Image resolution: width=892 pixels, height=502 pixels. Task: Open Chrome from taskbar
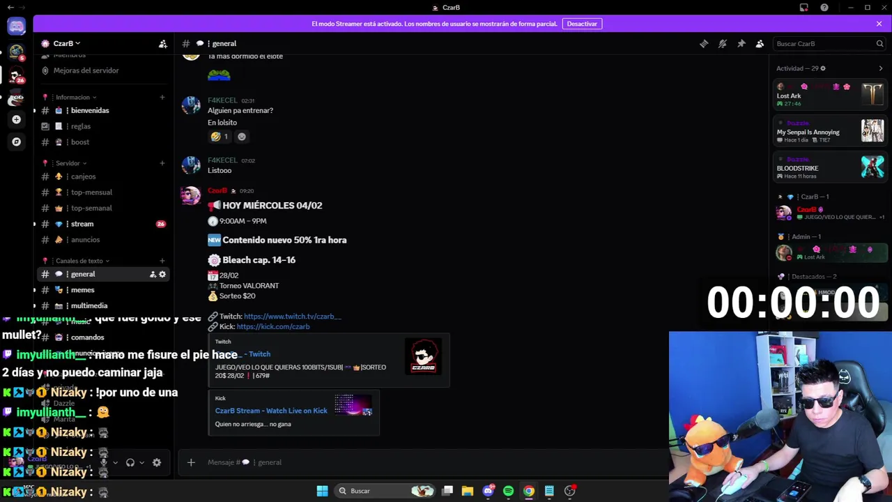point(529,491)
